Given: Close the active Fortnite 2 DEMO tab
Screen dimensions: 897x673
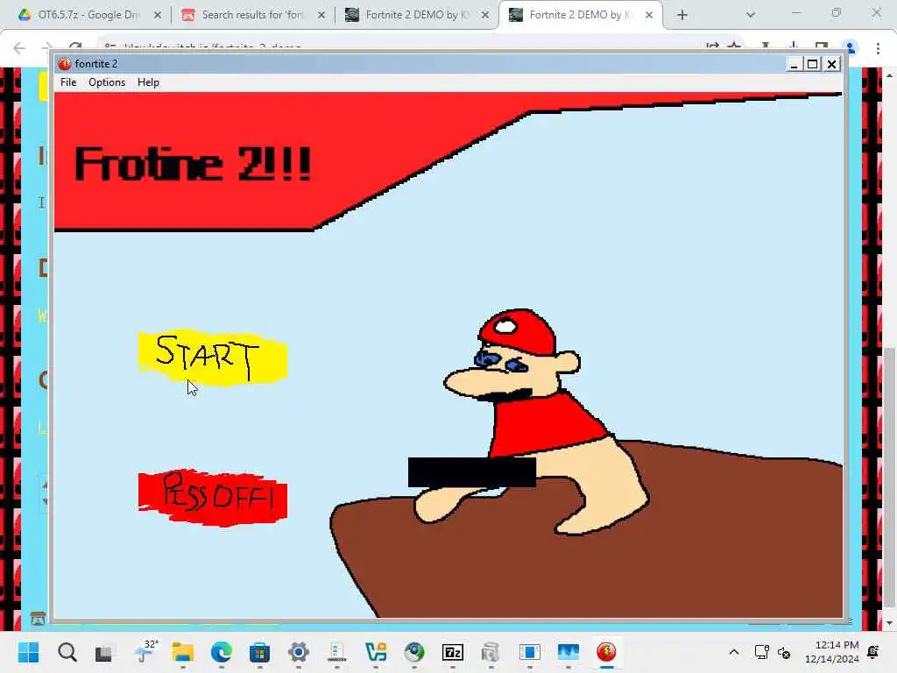Looking at the screenshot, I should click(x=649, y=15).
